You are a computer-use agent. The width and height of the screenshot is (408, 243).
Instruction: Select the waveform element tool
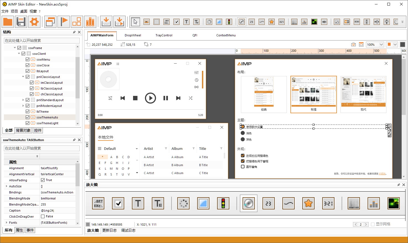pyautogui.click(x=324, y=22)
